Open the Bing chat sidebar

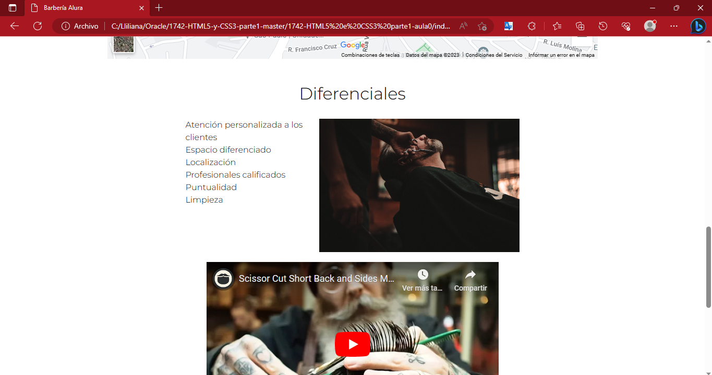tap(698, 26)
